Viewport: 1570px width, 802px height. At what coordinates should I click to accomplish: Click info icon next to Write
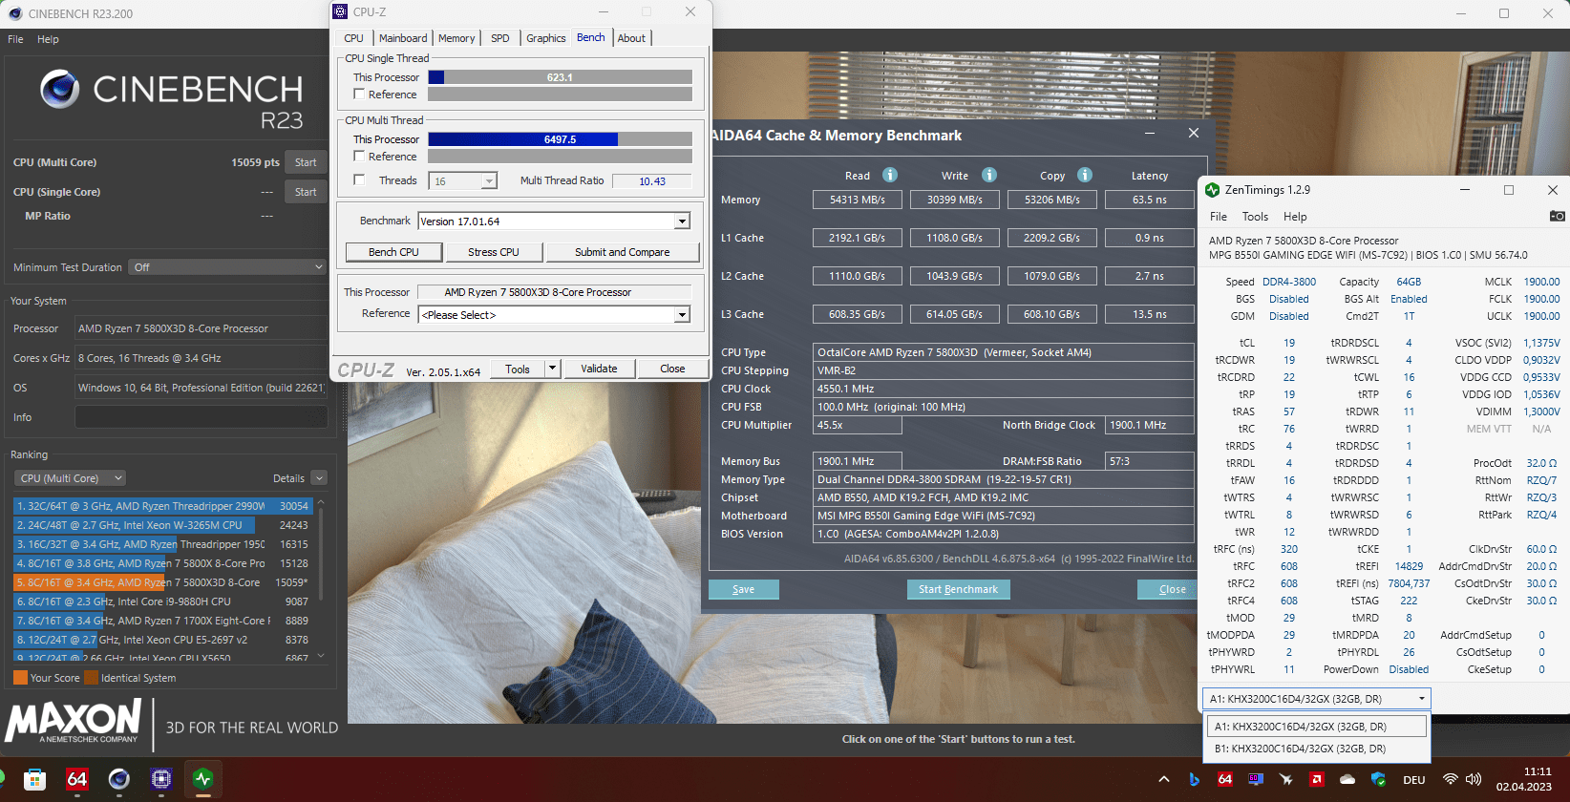989,175
